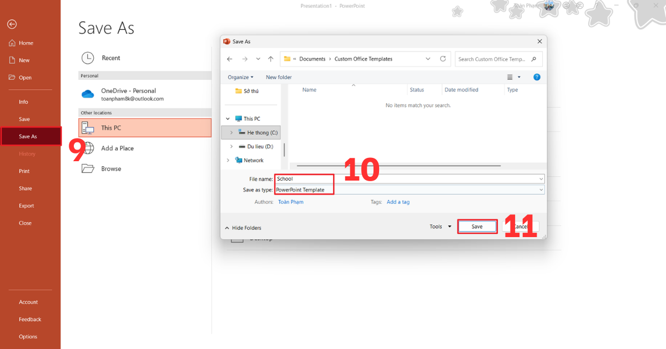Screen dimensions: 666x349
Task: Go back in the Save As dialog
Action: 230,59
